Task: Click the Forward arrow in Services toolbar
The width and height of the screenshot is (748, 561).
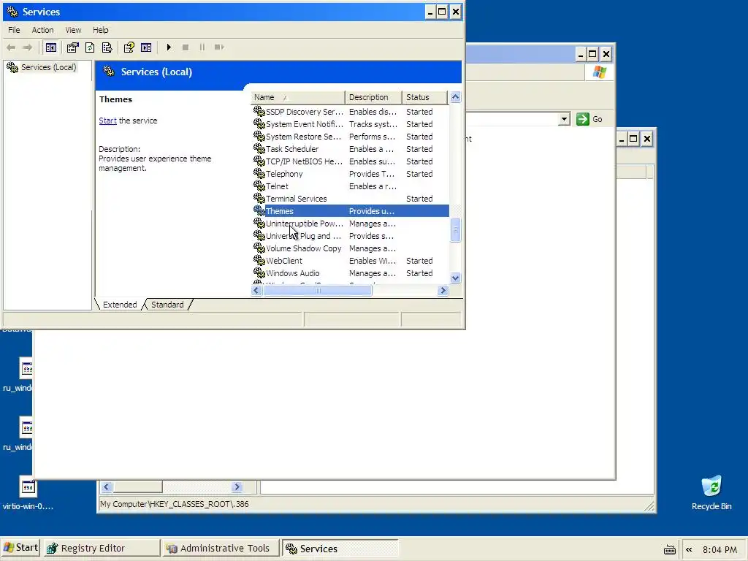Action: click(x=28, y=47)
